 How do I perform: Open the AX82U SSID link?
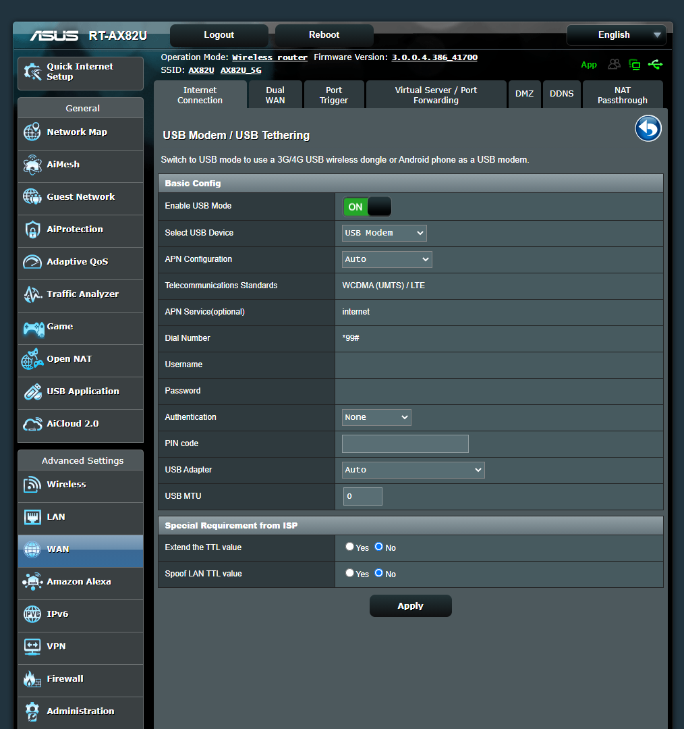(201, 70)
